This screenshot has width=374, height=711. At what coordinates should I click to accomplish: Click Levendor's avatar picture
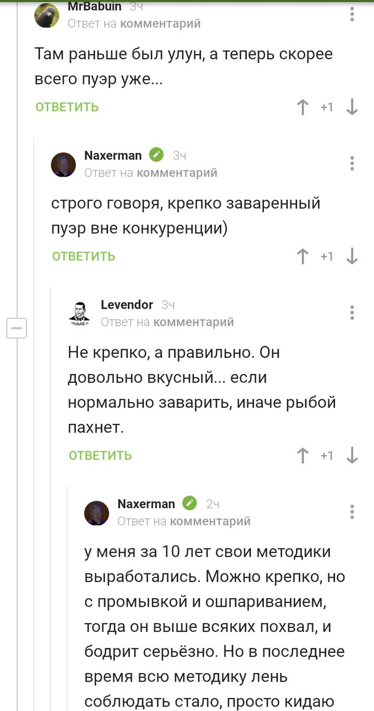point(80,314)
